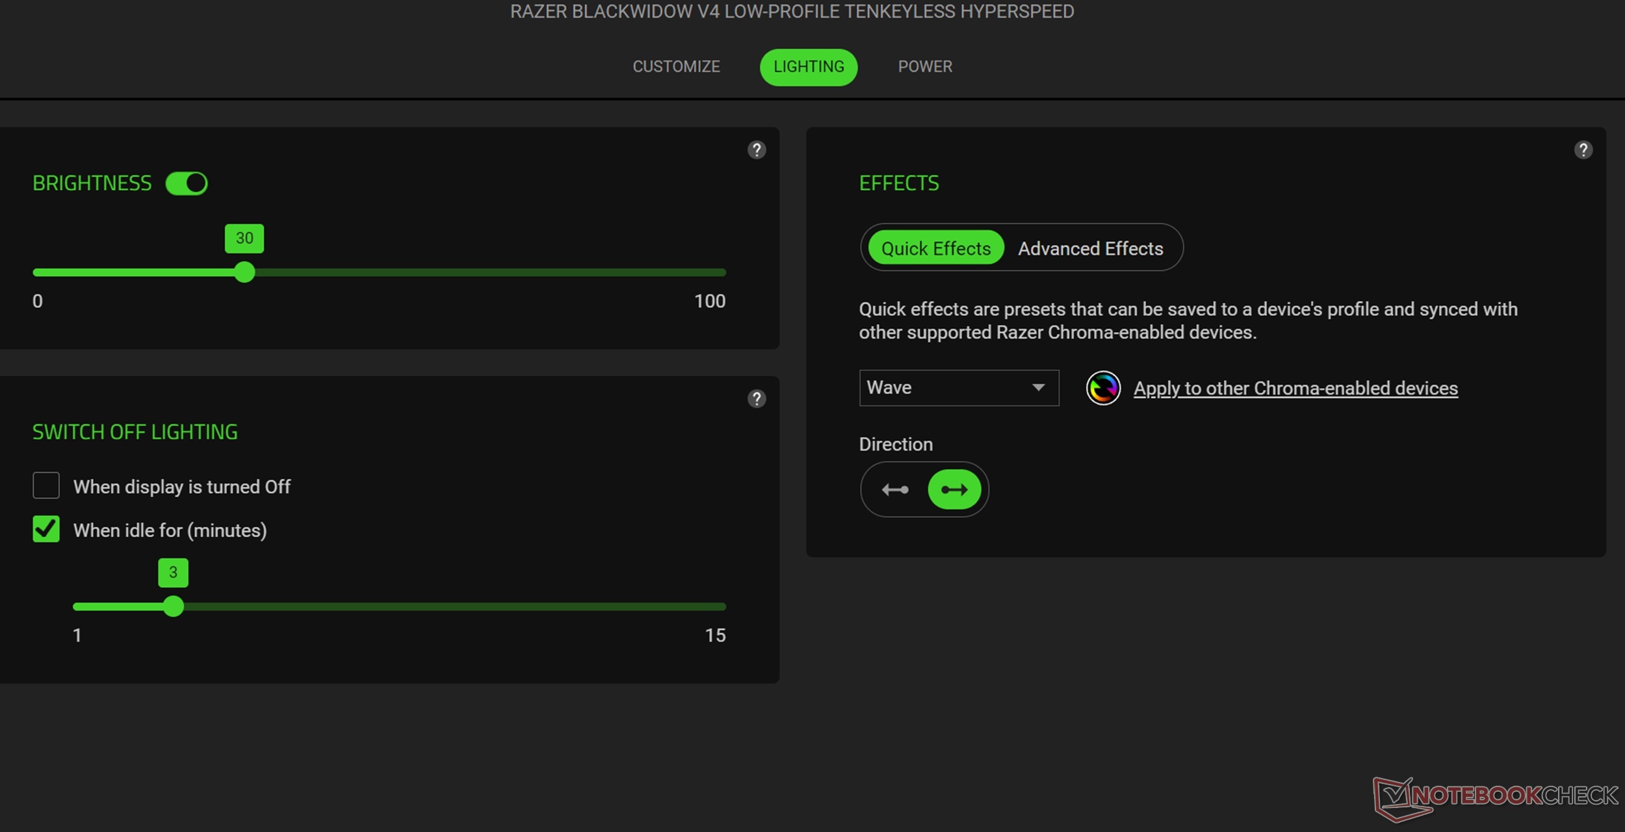Toggle the Brightness switch off
This screenshot has width=1625, height=832.
coord(187,183)
